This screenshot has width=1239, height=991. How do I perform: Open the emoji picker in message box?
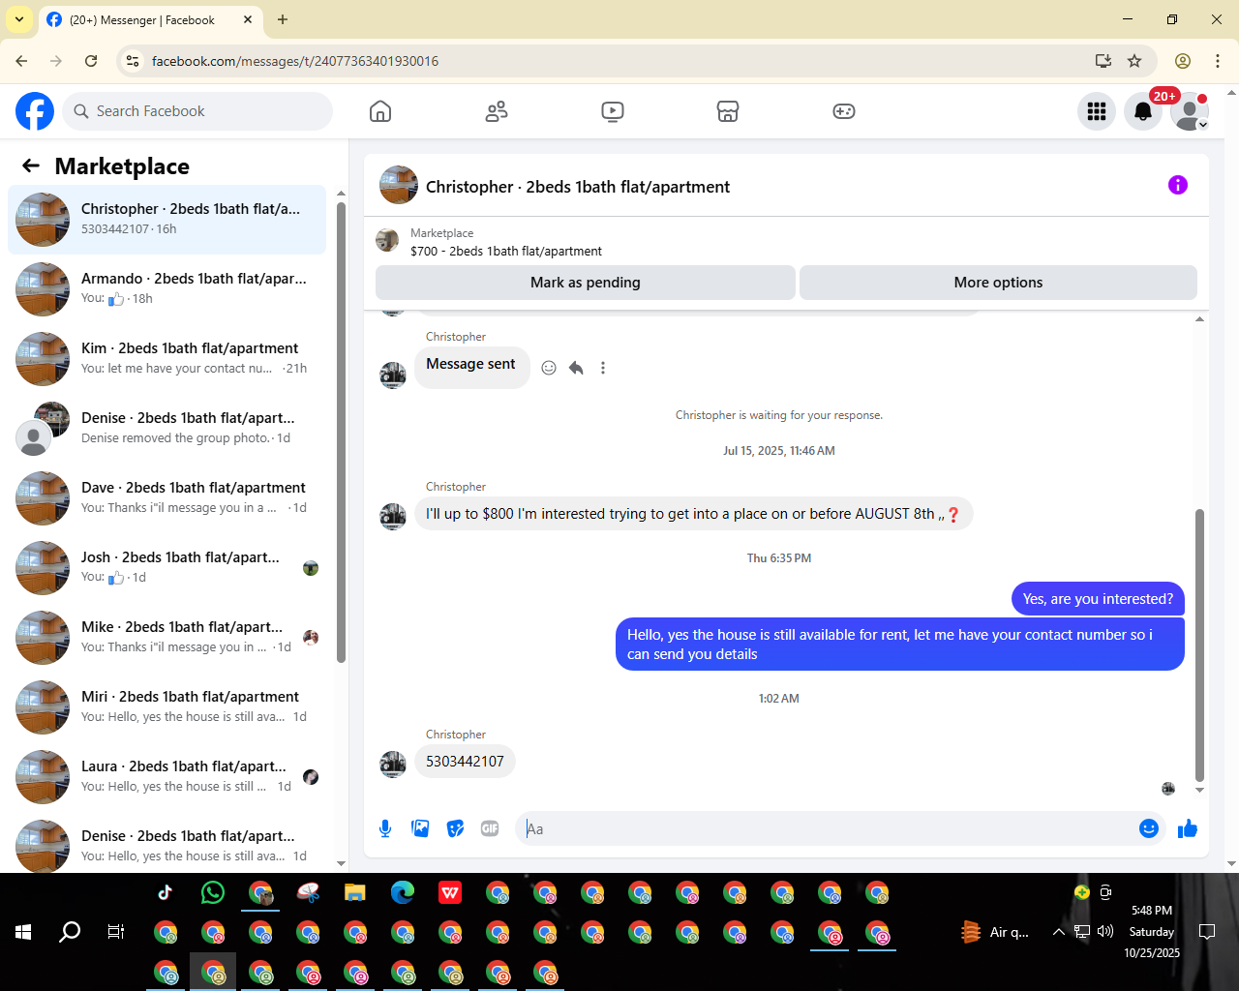click(x=1149, y=828)
